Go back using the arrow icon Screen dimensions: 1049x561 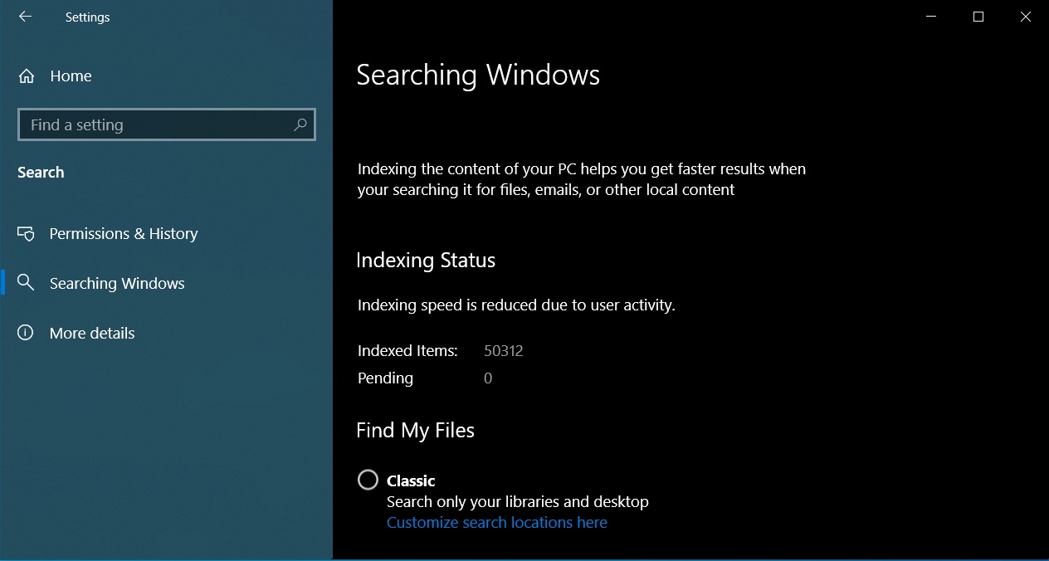[x=25, y=17]
